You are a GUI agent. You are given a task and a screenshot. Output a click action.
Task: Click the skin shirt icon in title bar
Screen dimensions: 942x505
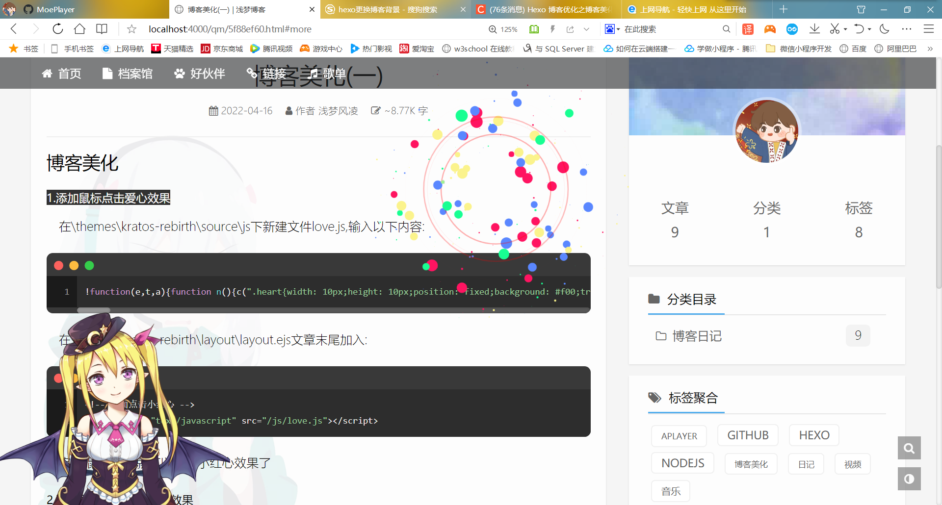click(x=861, y=9)
